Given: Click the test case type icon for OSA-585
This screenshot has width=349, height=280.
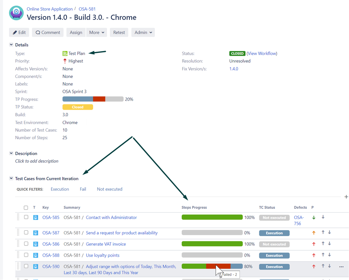Looking at the screenshot, I should point(36,218).
